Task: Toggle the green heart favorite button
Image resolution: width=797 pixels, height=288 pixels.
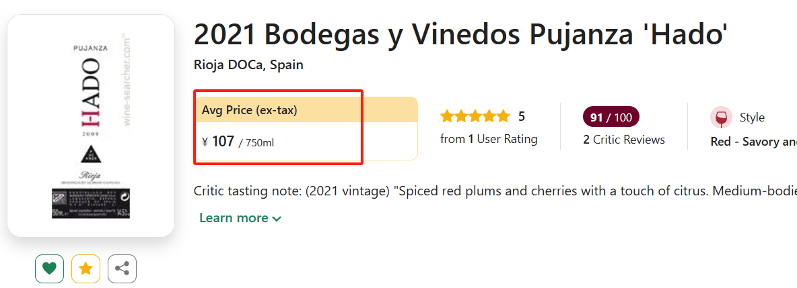Action: point(49,269)
